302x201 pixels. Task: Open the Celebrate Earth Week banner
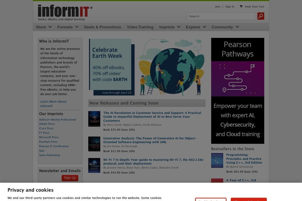click(x=147, y=67)
